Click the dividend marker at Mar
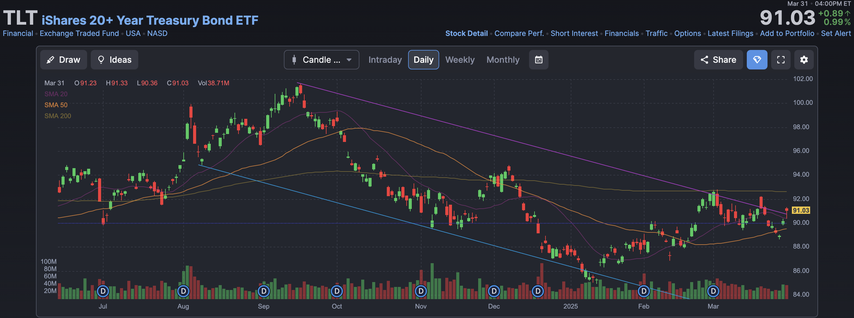The height and width of the screenshot is (318, 854). pyautogui.click(x=713, y=291)
